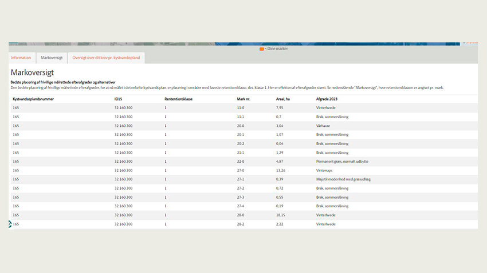The height and width of the screenshot is (273, 487).
Task: Select the row for mark 11-0
Action: pyautogui.click(x=241, y=107)
